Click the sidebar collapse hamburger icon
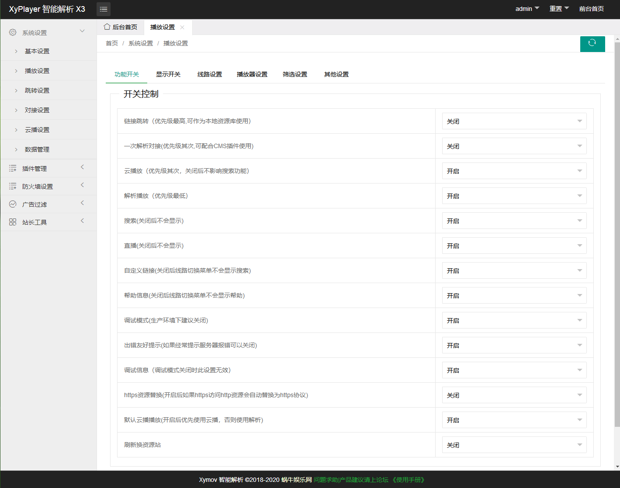Viewport: 620px width, 488px height. pyautogui.click(x=104, y=9)
